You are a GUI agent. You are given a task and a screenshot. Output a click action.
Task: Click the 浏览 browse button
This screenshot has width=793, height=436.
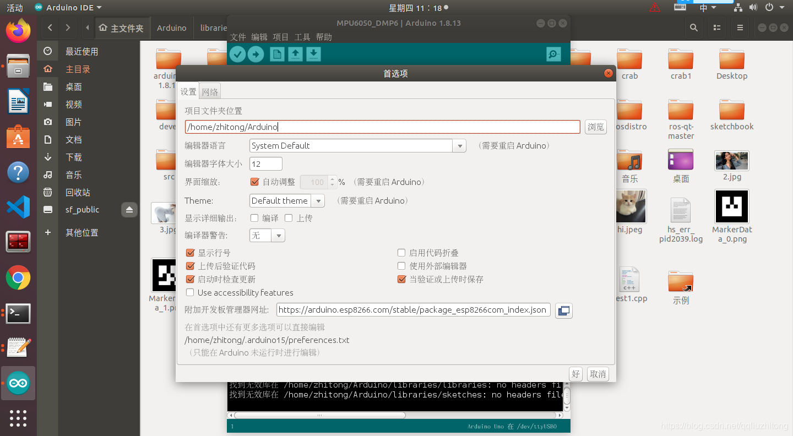coord(595,127)
